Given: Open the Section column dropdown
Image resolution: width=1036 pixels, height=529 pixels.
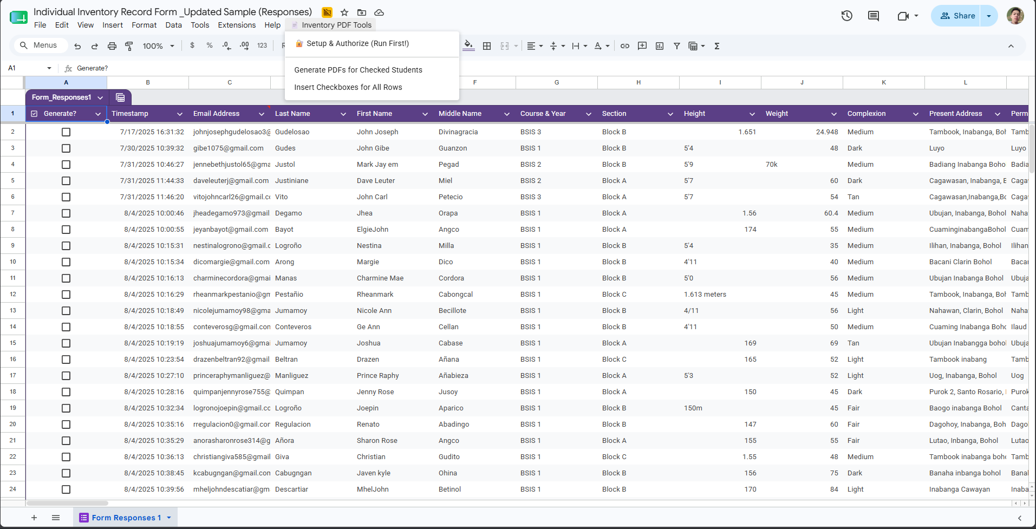Looking at the screenshot, I should click(x=670, y=114).
